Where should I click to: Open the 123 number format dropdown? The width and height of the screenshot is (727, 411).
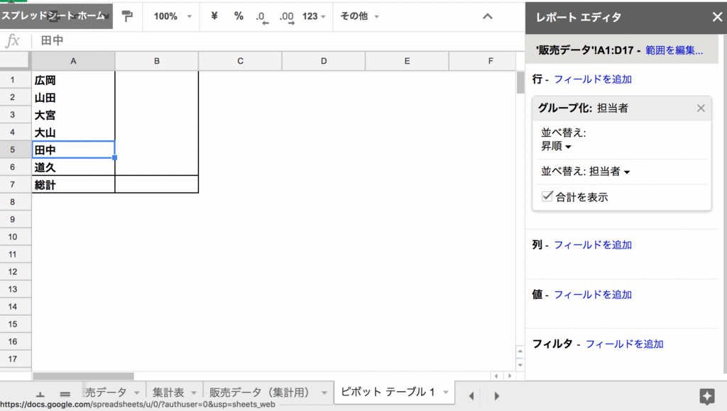pyautogui.click(x=312, y=16)
